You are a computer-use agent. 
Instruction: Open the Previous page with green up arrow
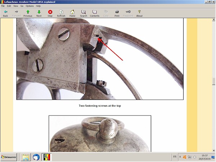(x=28, y=14)
